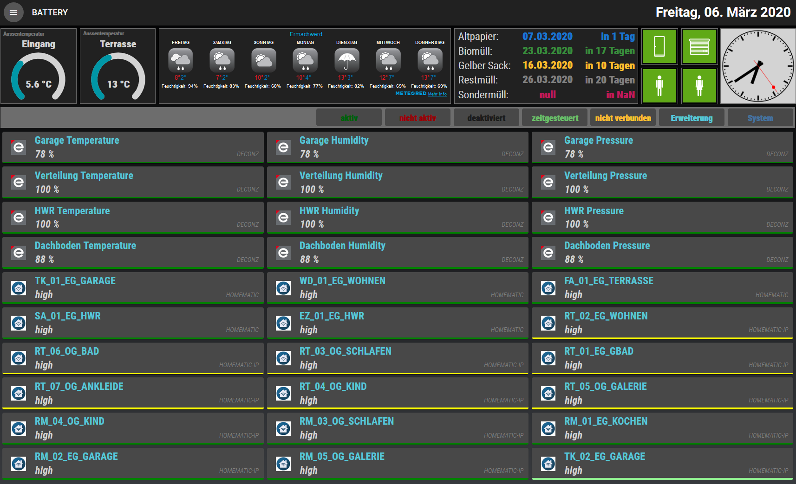Image resolution: width=796 pixels, height=484 pixels.
Task: Click the Donnerstag weather forecast icon
Action: click(x=430, y=60)
